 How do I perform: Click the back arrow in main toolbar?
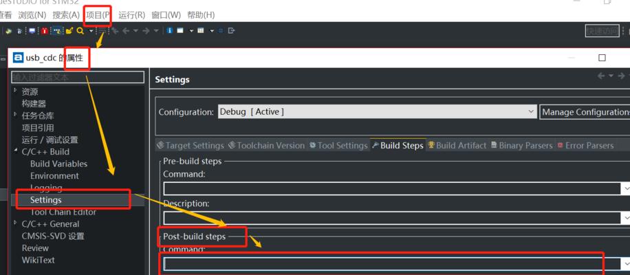(124, 31)
